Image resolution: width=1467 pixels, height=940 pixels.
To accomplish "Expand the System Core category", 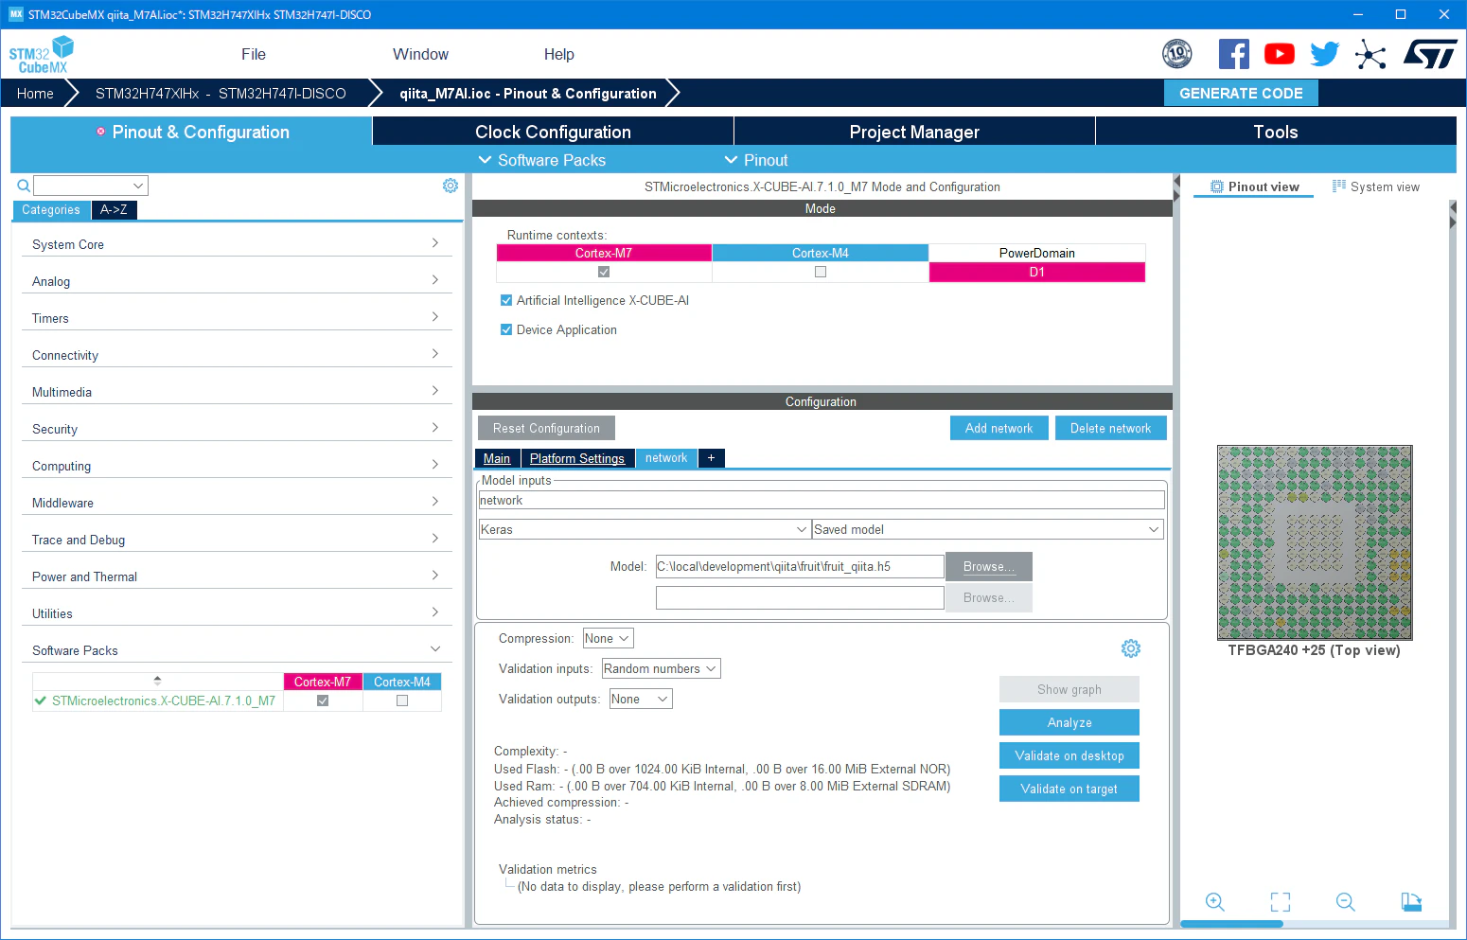I will 237,244.
